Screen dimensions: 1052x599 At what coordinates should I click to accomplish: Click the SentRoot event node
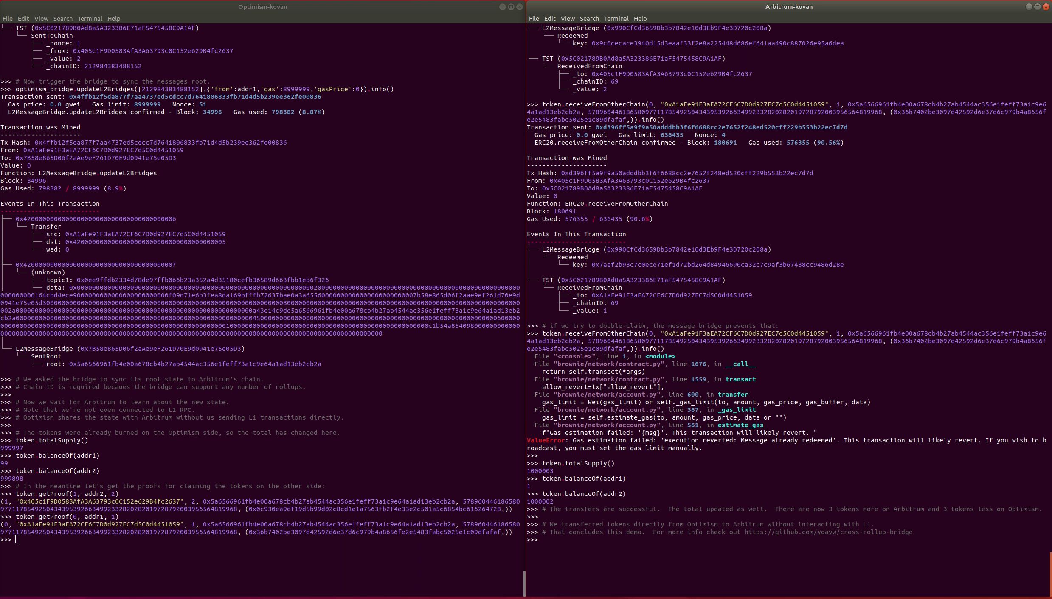pos(46,356)
